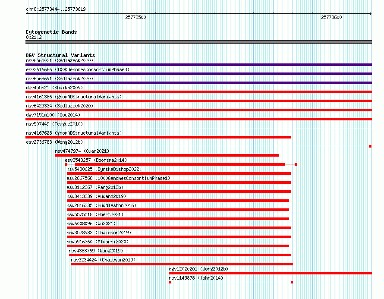
Task: Click the nsv507449 (Teague2010) label
Action: tap(54, 124)
